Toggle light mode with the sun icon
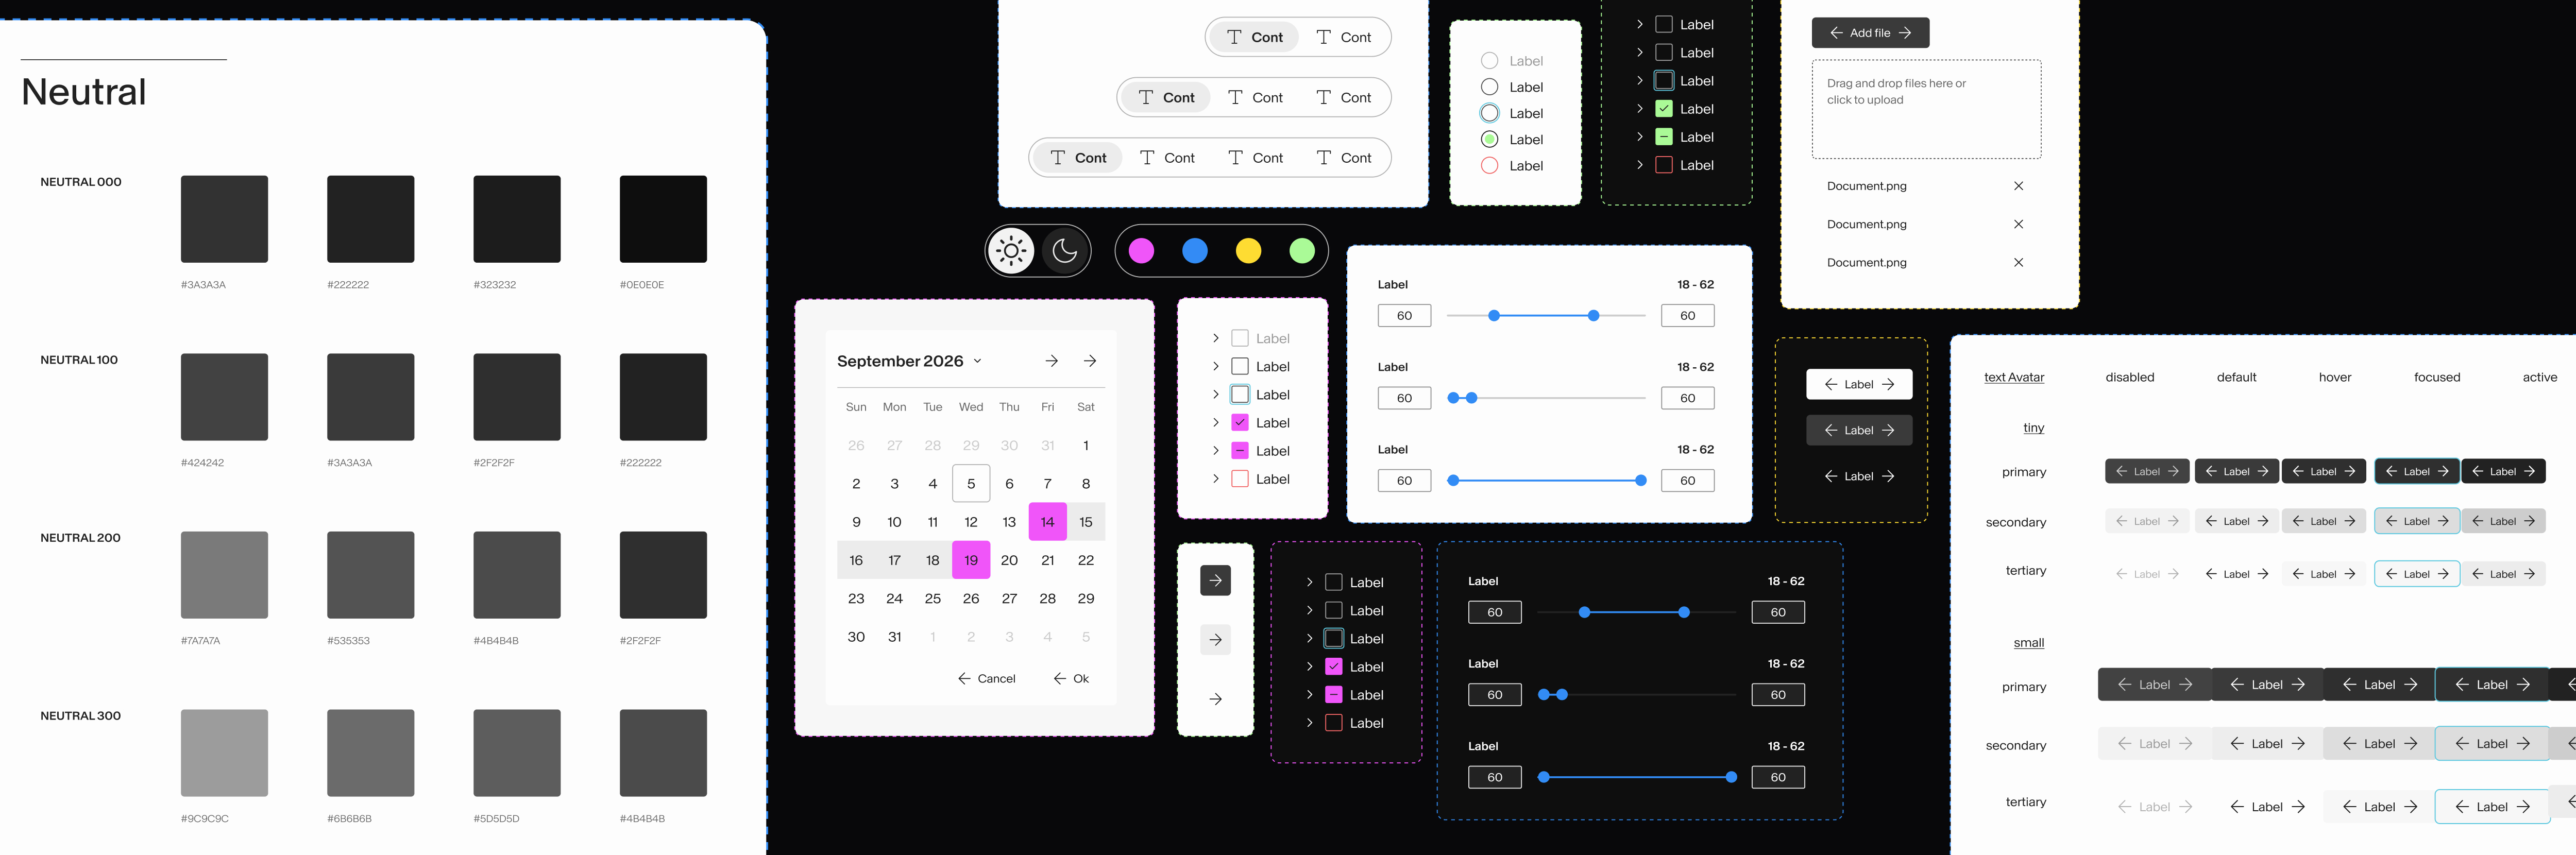This screenshot has height=855, width=2576. point(1012,250)
